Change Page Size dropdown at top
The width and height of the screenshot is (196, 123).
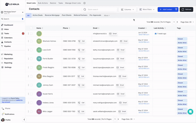pyautogui.click(x=187, y=22)
